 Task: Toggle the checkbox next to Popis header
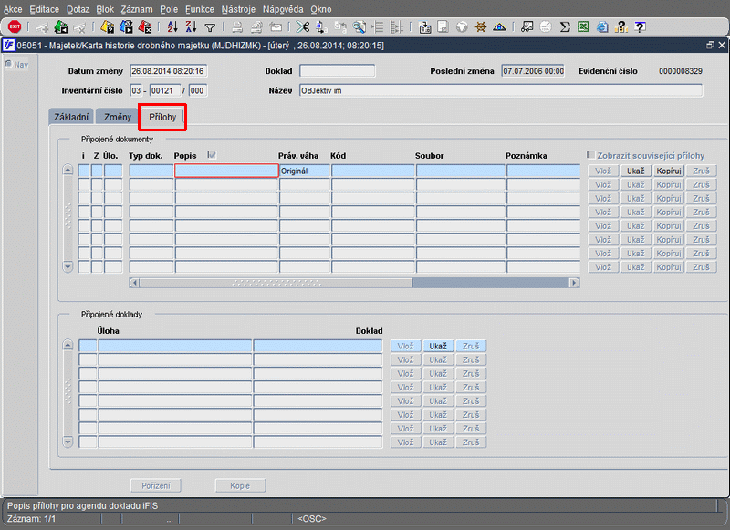coord(213,155)
